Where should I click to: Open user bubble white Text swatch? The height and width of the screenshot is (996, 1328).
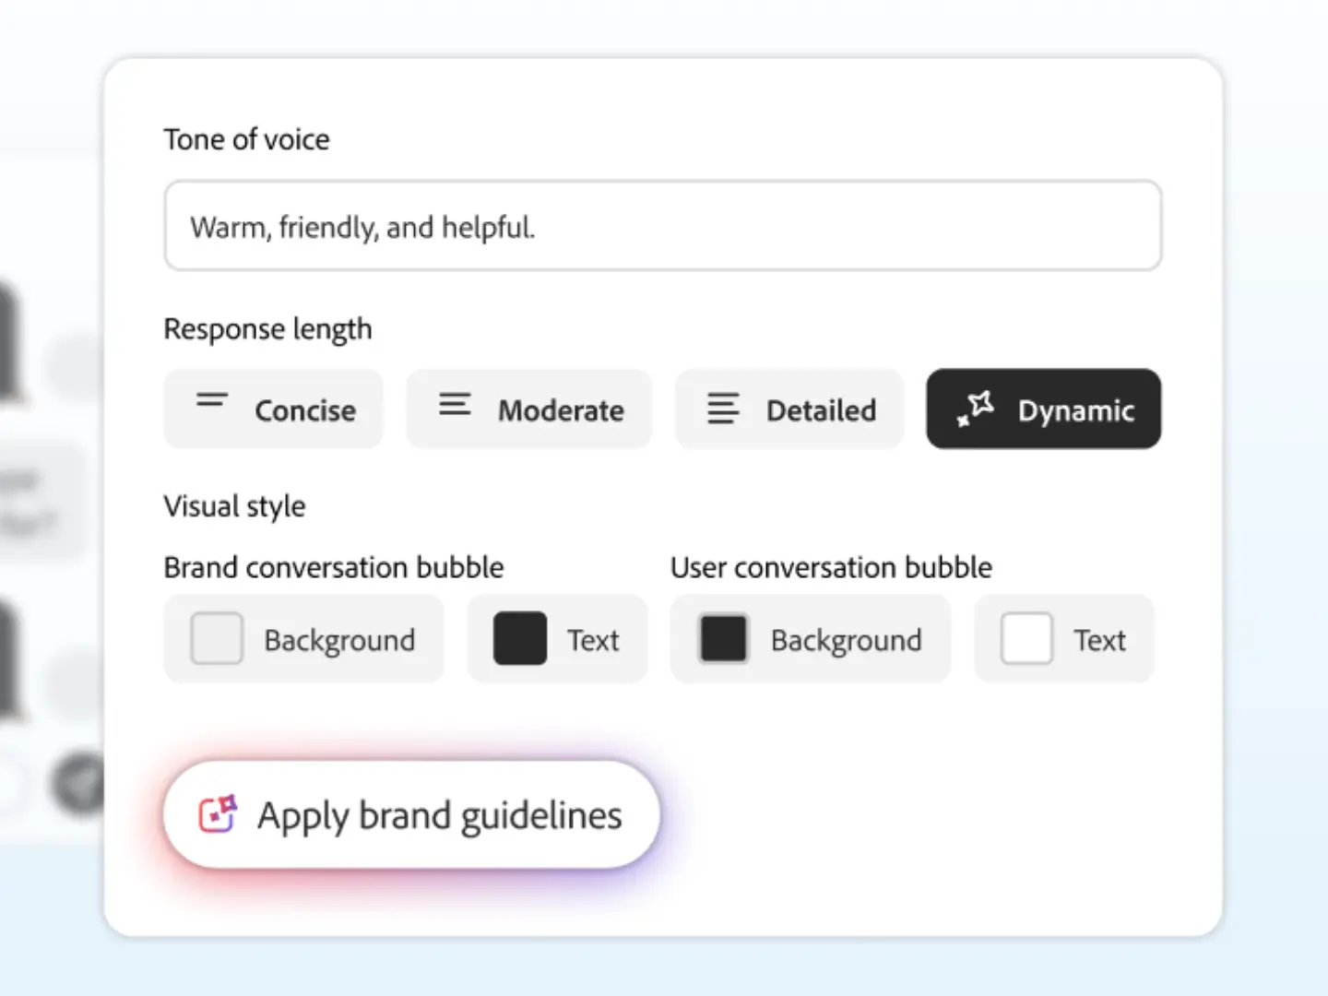pyautogui.click(x=1026, y=639)
